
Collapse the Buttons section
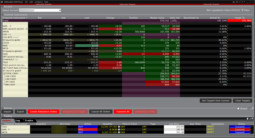(2, 108)
